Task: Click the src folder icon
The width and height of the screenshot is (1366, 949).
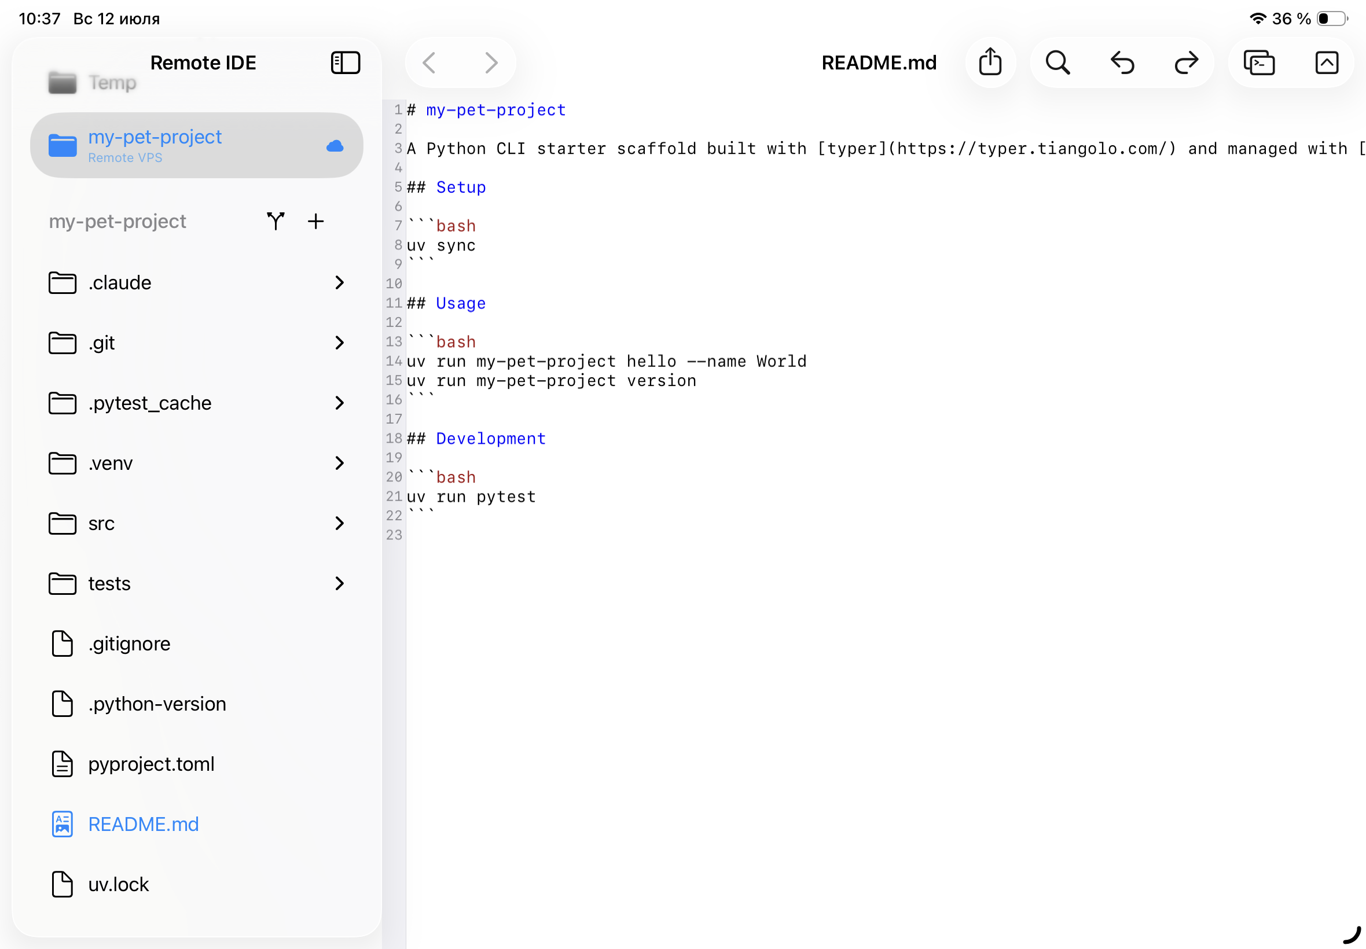Action: (x=63, y=523)
